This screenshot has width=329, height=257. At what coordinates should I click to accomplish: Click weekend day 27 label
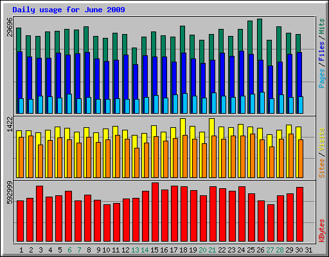point(270,250)
